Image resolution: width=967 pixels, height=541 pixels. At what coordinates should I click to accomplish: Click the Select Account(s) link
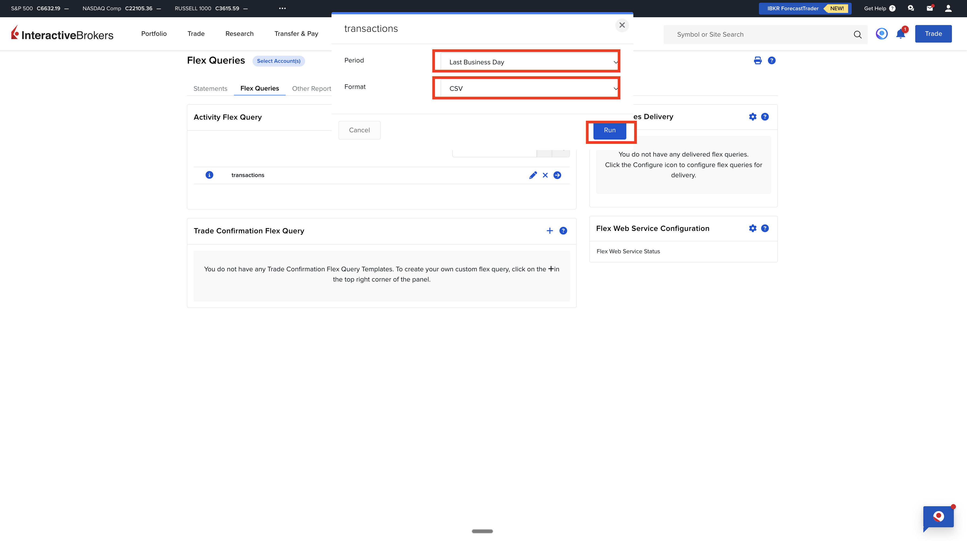coord(279,61)
